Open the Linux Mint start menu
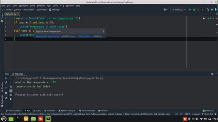 point(4,119)
